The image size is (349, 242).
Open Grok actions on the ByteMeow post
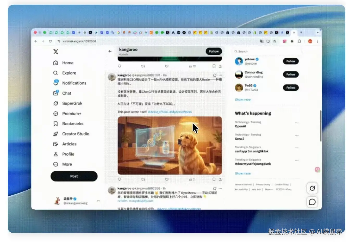tap(215, 188)
